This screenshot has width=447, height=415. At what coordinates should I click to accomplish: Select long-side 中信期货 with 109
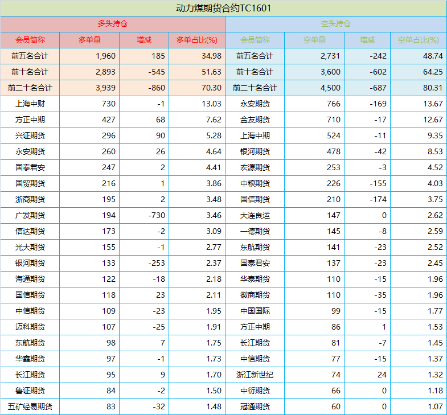tap(30, 311)
